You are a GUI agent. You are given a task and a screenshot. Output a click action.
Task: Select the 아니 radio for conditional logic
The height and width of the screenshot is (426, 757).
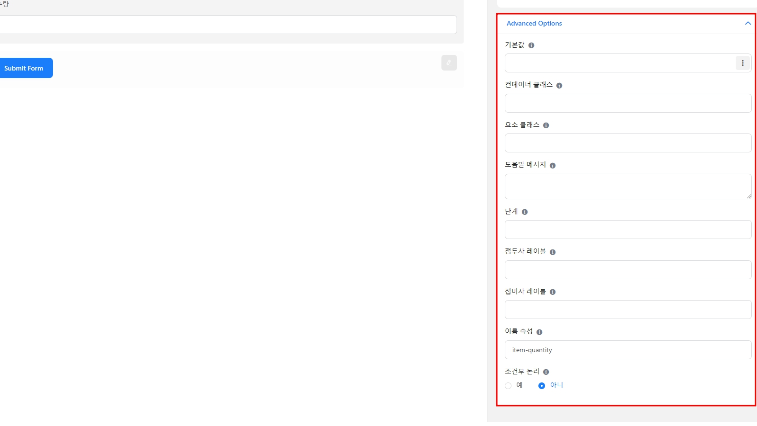[542, 386]
